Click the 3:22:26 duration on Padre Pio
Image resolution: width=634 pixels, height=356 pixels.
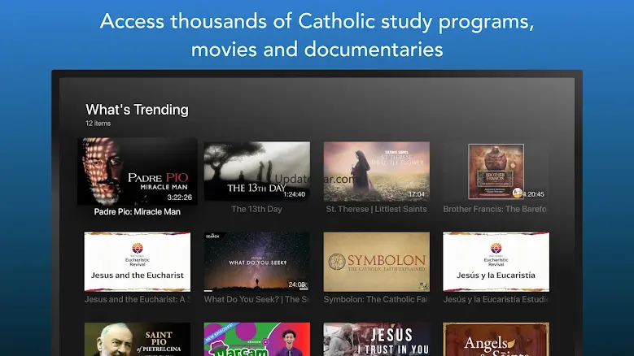pyautogui.click(x=180, y=198)
